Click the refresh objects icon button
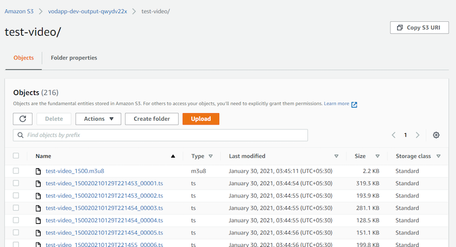 (22, 119)
